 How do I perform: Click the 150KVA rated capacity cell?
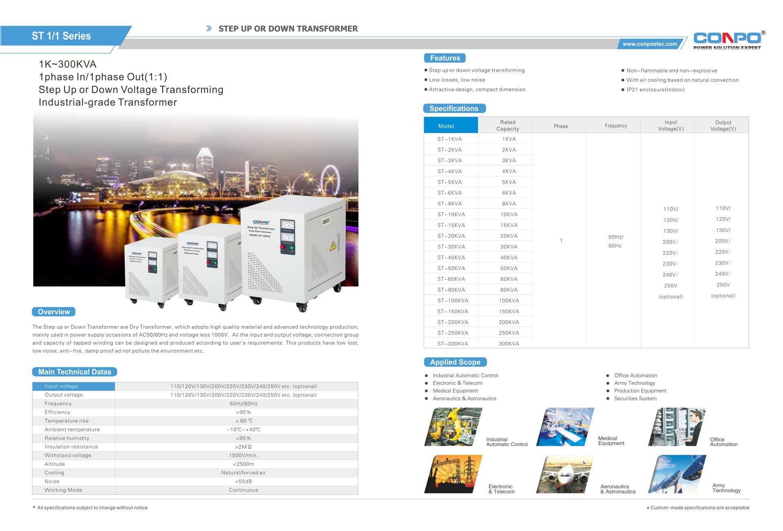click(505, 311)
